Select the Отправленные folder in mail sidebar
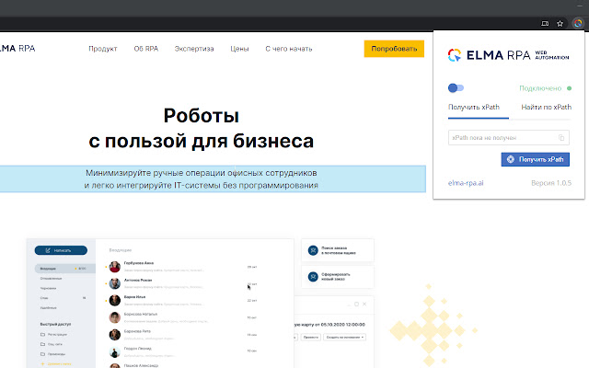The image size is (589, 368). [52, 279]
